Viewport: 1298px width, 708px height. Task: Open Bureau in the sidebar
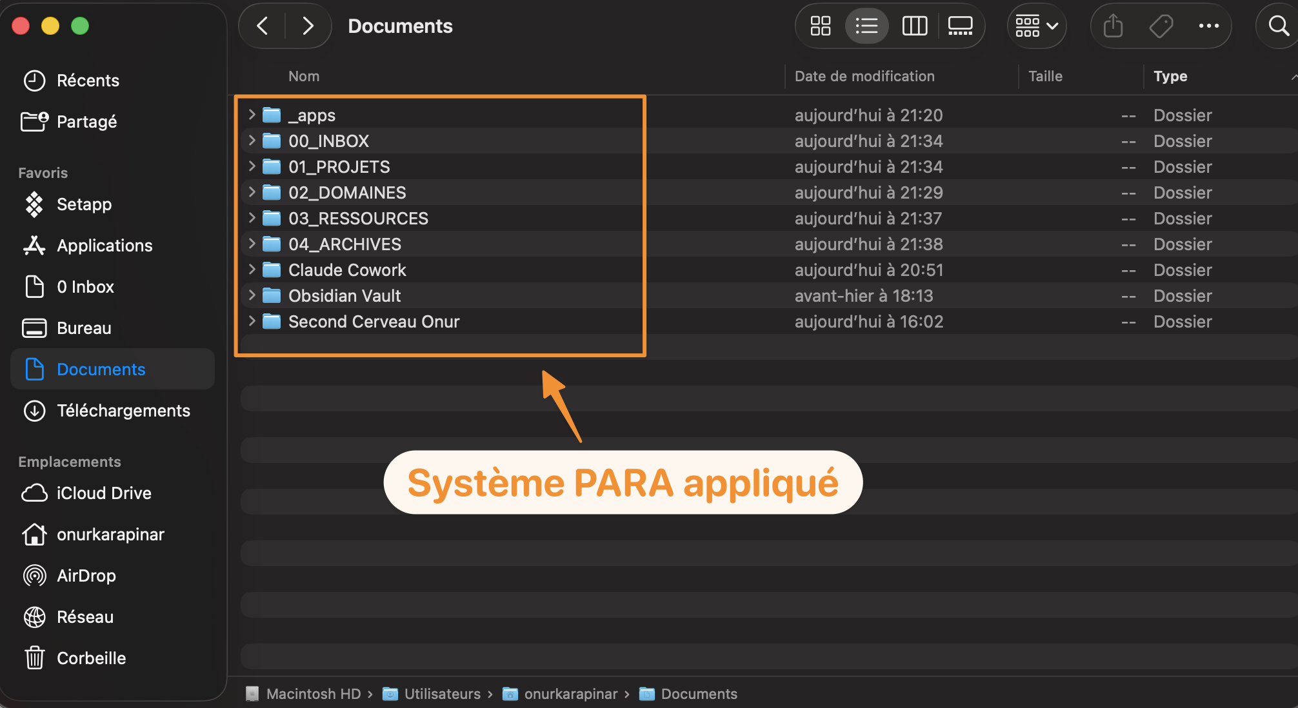coord(112,328)
